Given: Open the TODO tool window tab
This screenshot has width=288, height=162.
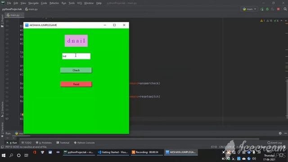Looking at the screenshot, I should [x=27, y=143].
